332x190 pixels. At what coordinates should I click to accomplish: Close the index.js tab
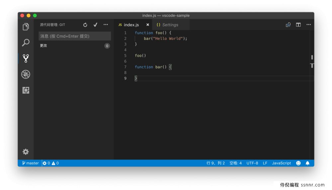click(x=148, y=25)
